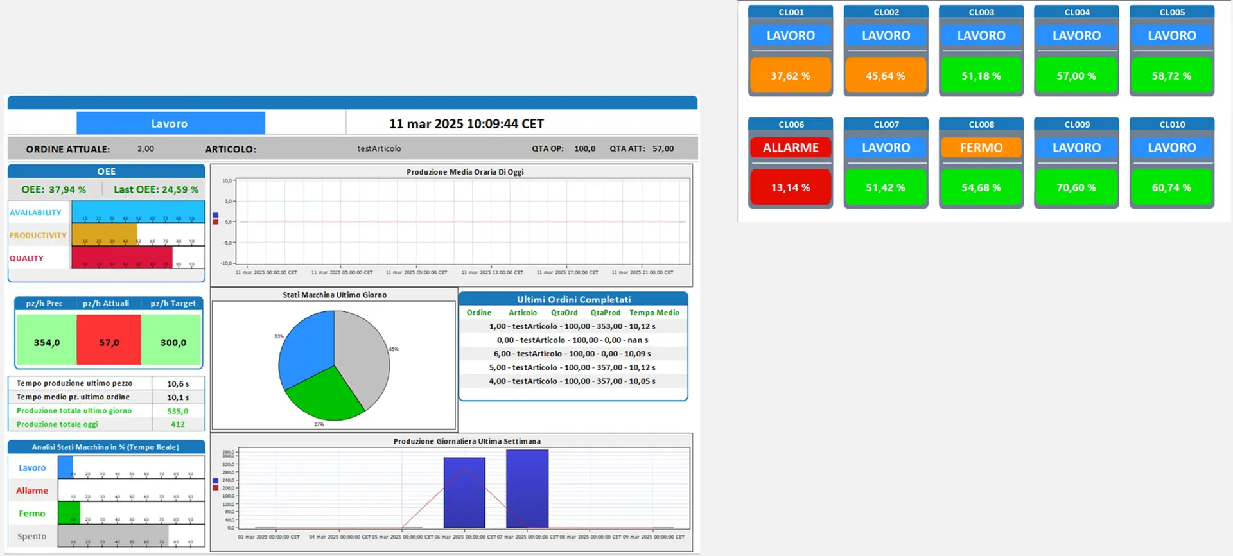
Task: Select the CL002 45,64 % OEE tile
Action: click(x=886, y=76)
